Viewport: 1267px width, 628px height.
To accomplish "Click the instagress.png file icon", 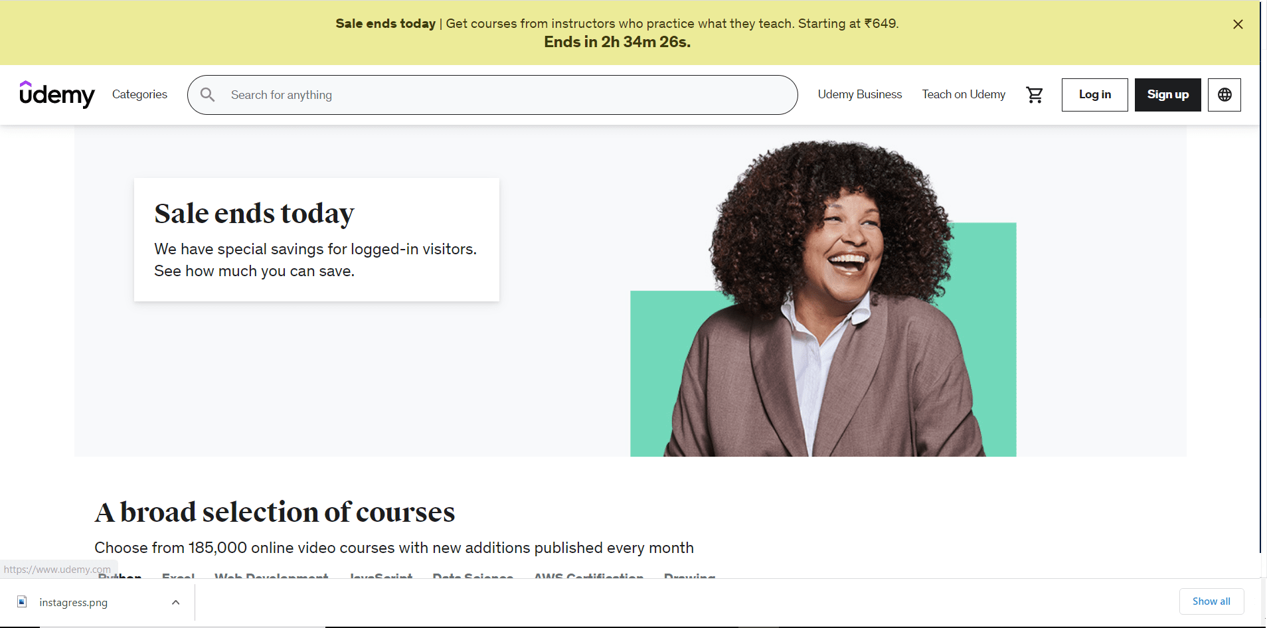I will 22,602.
